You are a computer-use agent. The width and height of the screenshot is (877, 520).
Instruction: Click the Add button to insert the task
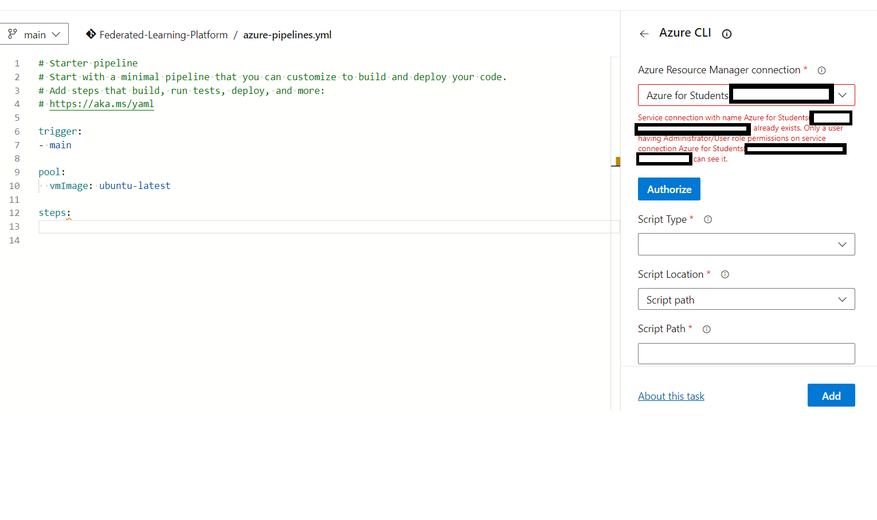[x=831, y=395]
